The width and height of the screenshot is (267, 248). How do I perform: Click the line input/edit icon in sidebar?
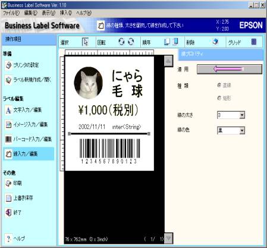click(x=8, y=154)
